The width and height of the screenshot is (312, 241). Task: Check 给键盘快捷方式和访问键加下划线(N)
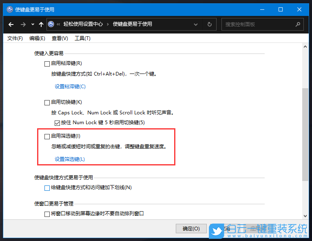click(47, 188)
